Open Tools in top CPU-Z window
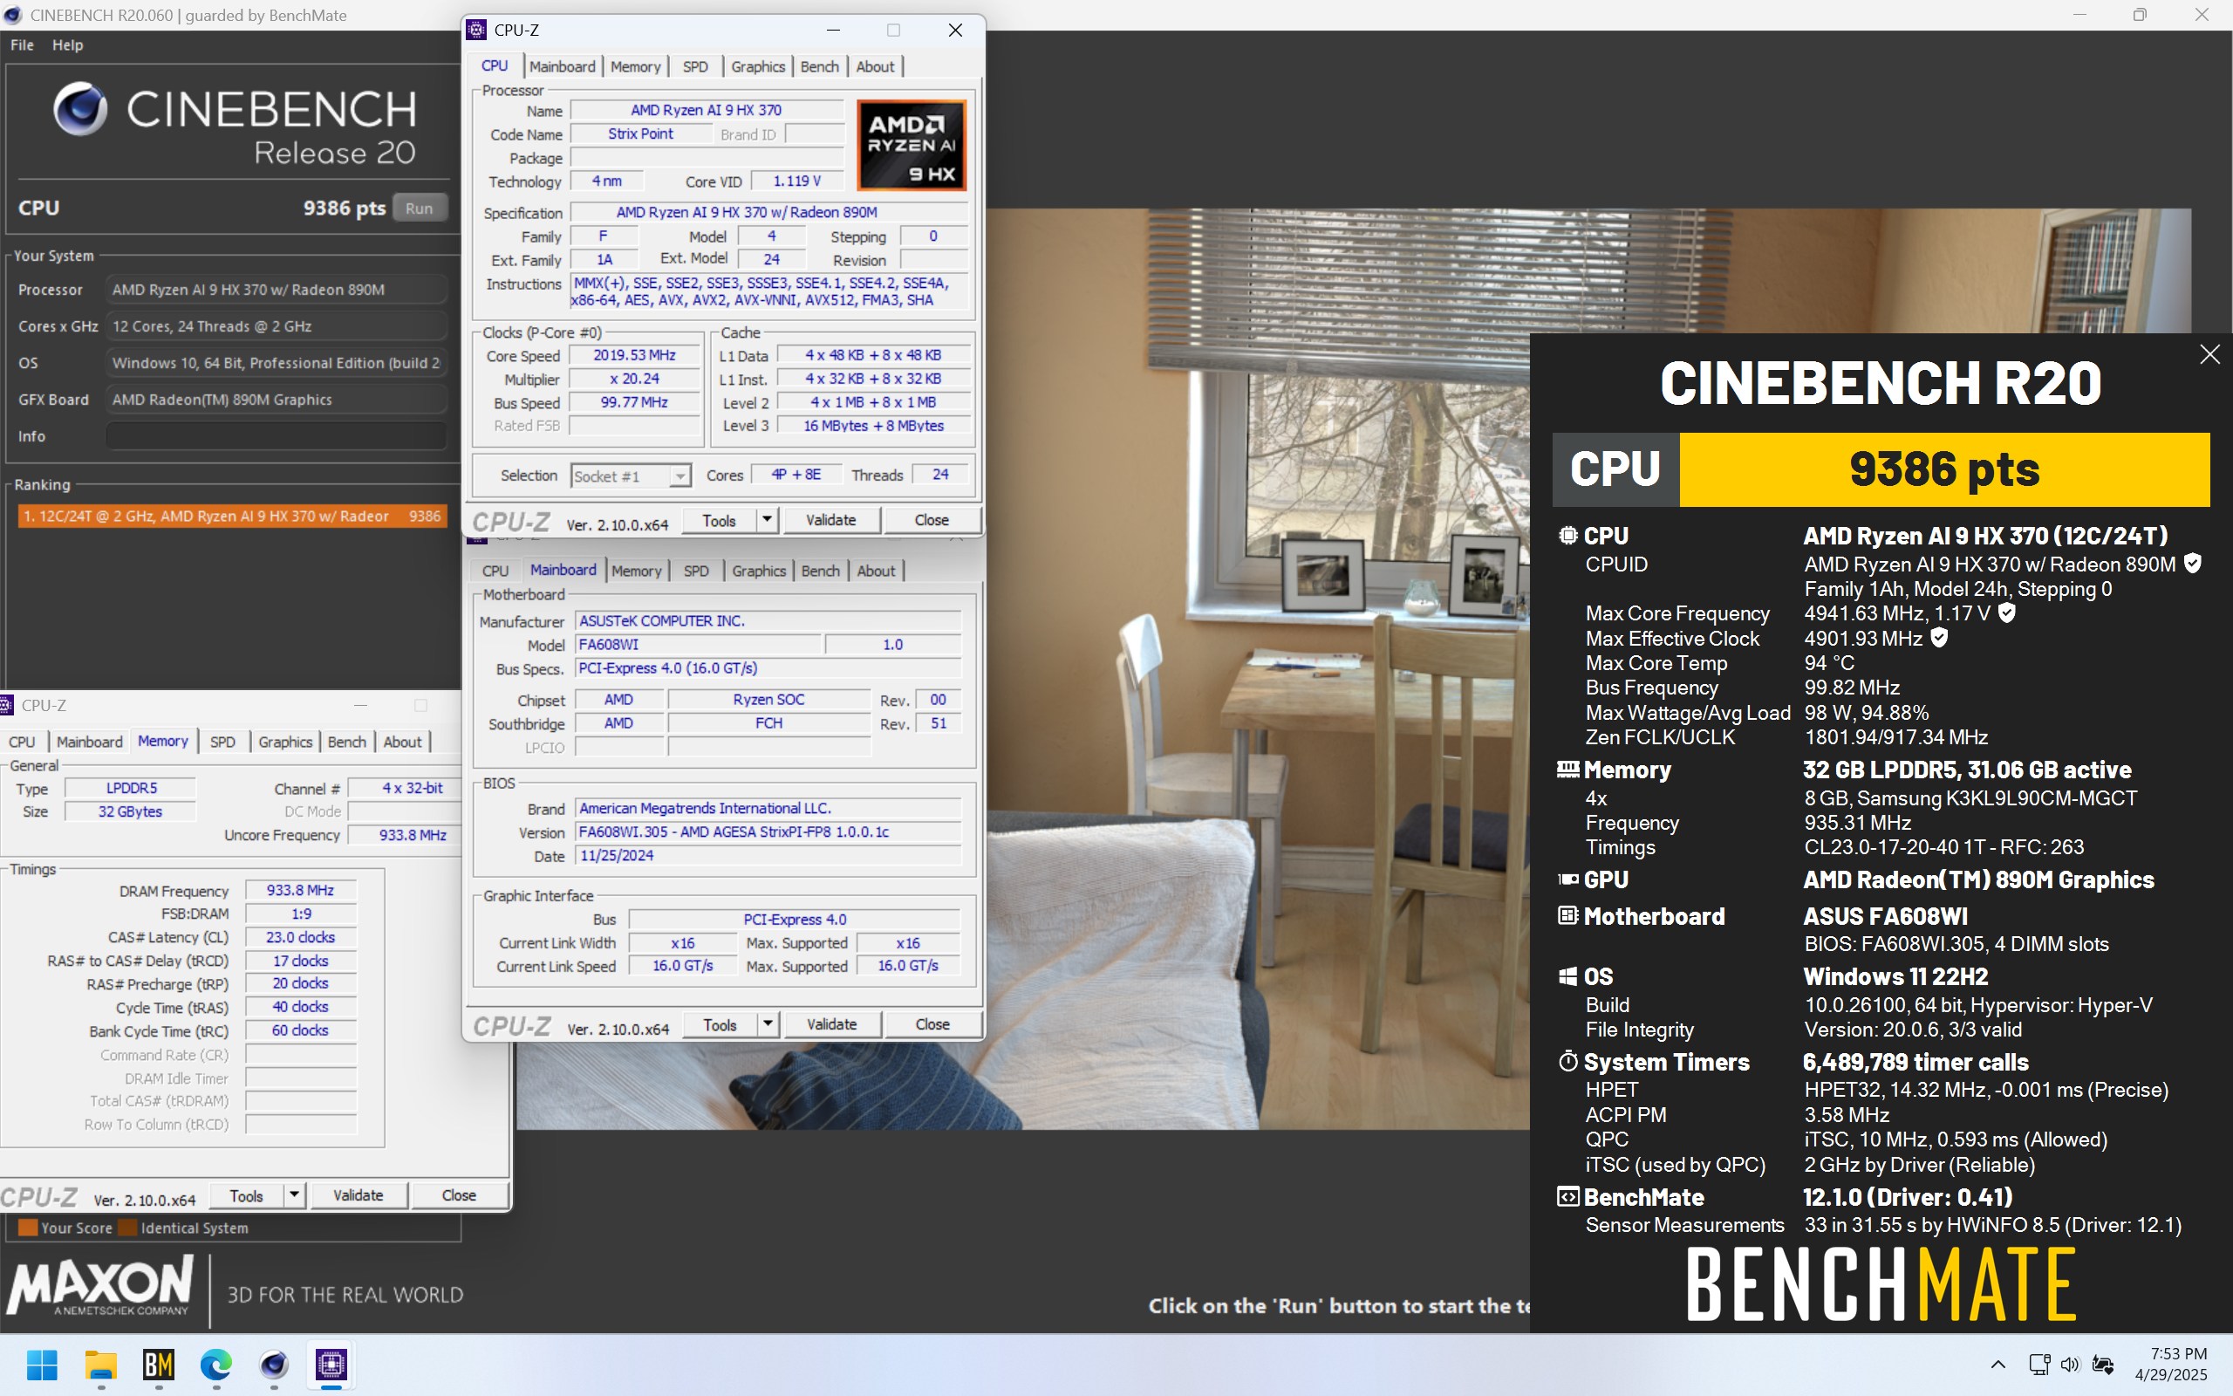Screen dimensions: 2233x1396 (719, 520)
